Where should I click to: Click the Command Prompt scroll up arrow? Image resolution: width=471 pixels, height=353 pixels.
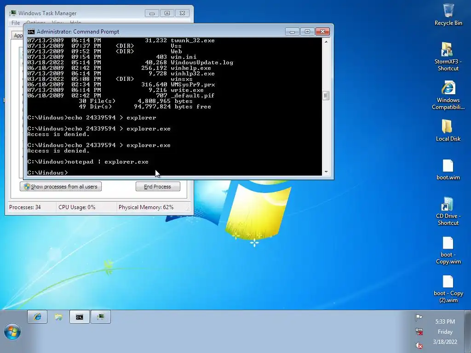(x=326, y=42)
